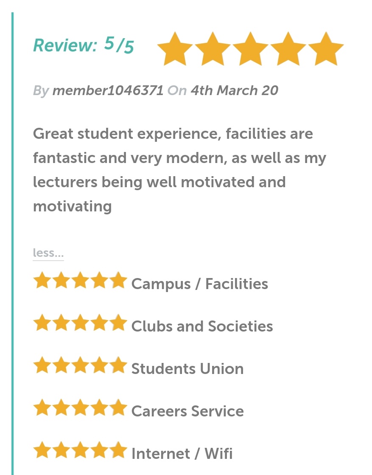The height and width of the screenshot is (475, 372).
Task: Select the Careers Service label
Action: (187, 411)
